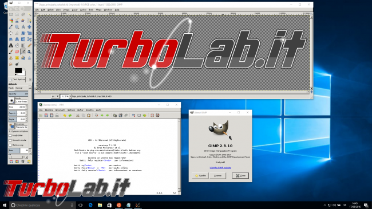This screenshot has height=209, width=372.
Task: Open the Modifica menu in Vim
Action: pyautogui.click(x=49, y=110)
